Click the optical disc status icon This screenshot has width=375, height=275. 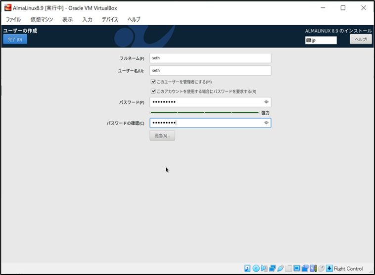click(256, 268)
